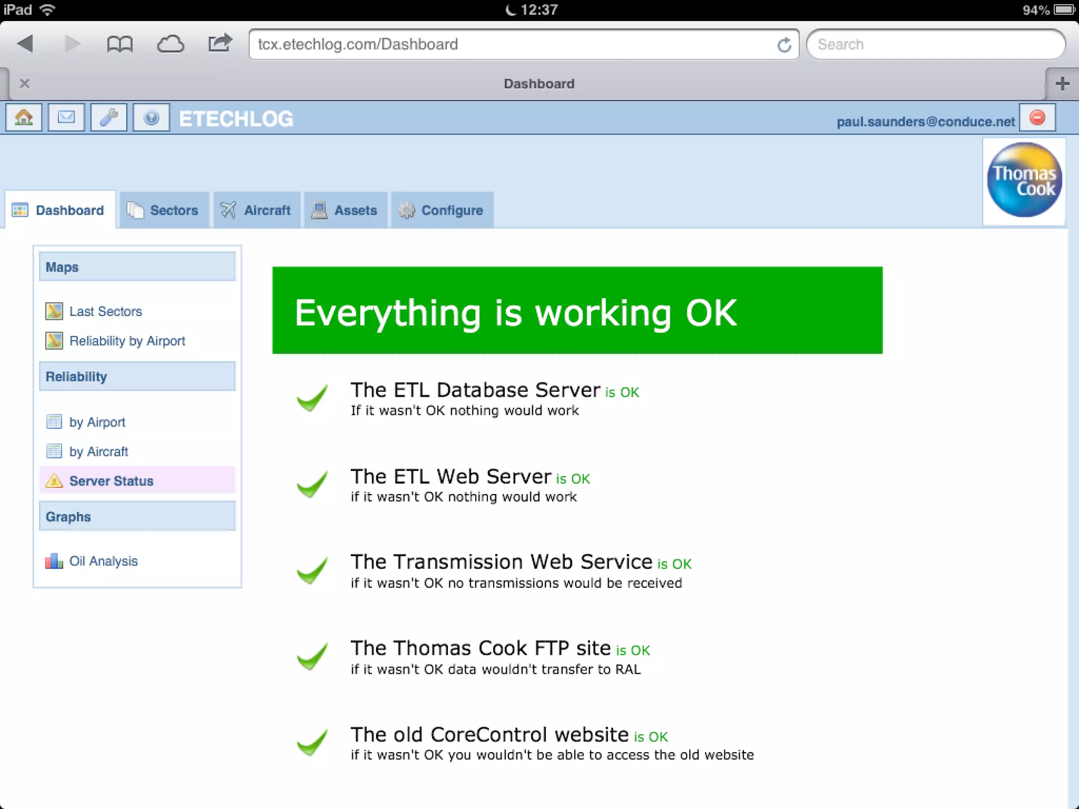Collapse the Reliability section header
The width and height of the screenshot is (1079, 809).
(137, 377)
